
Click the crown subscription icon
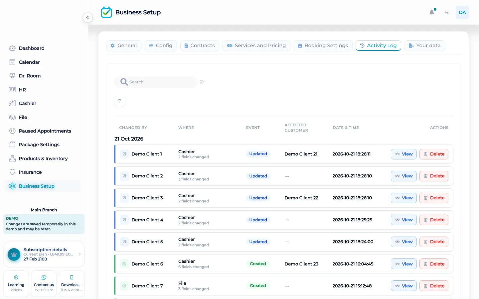click(x=14, y=254)
